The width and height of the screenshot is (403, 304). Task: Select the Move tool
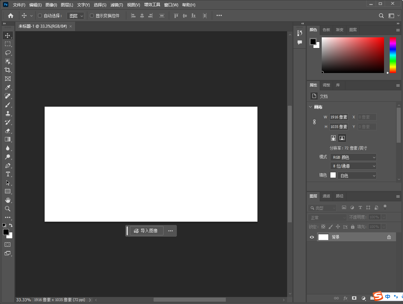tap(8, 35)
